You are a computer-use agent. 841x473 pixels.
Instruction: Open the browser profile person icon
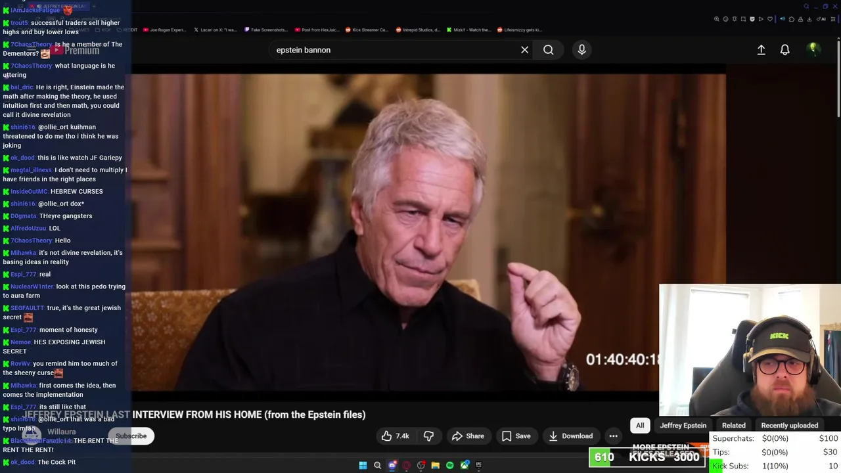(x=800, y=19)
